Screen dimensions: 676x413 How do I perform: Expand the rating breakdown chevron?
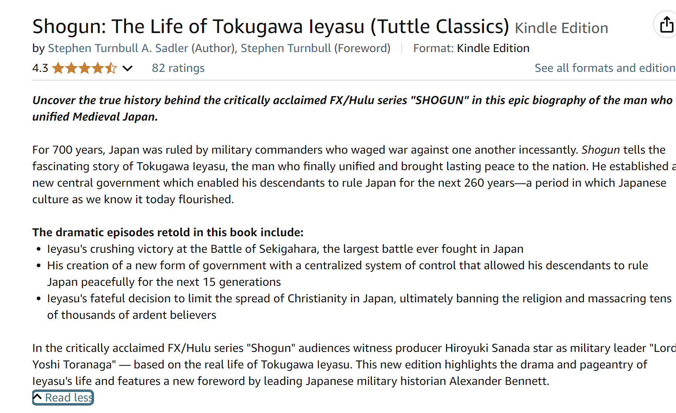[127, 68]
